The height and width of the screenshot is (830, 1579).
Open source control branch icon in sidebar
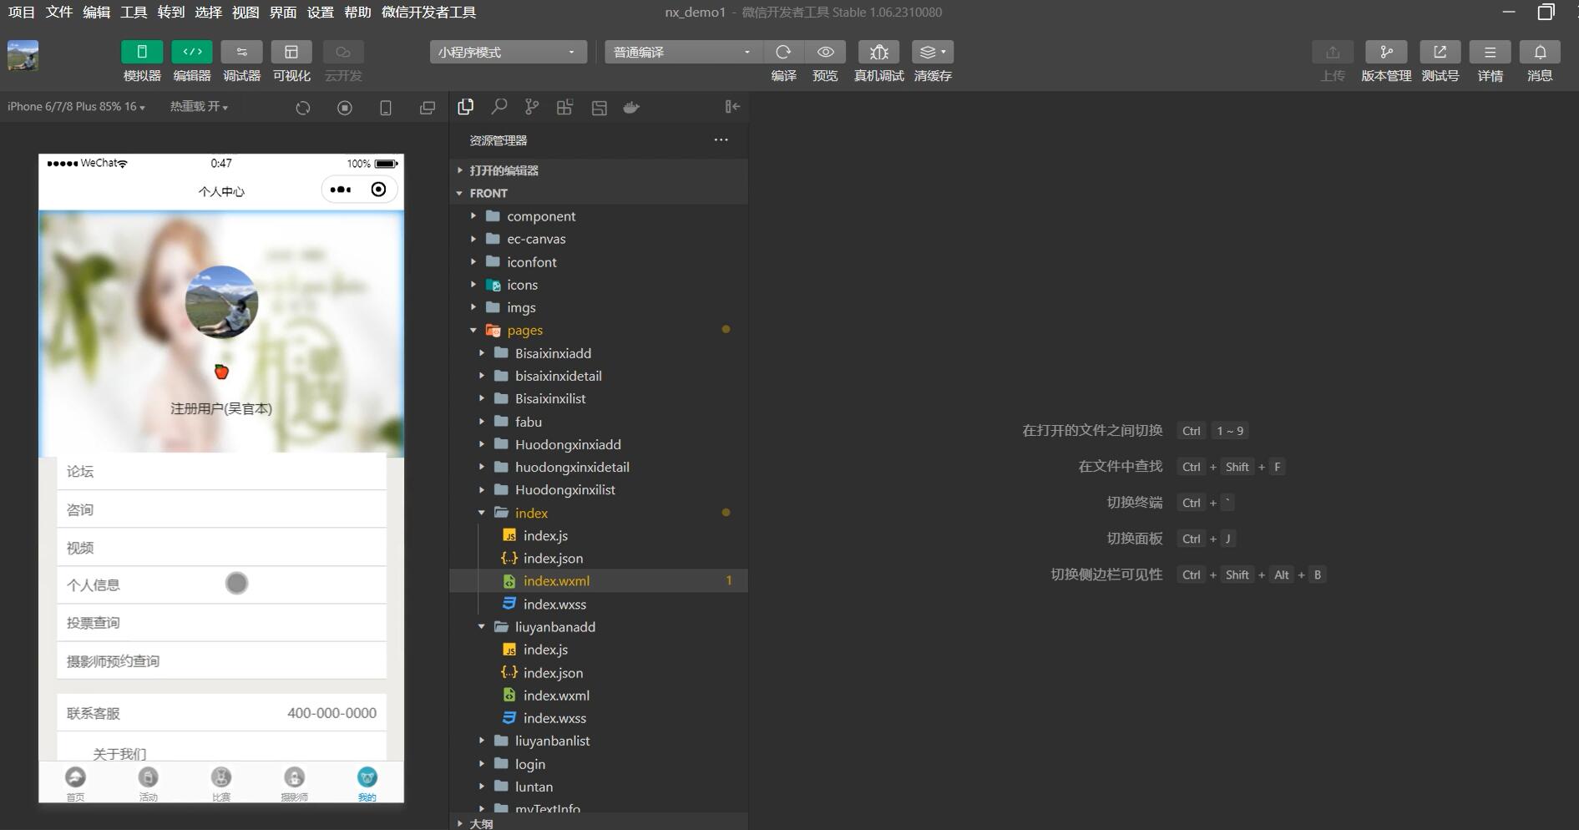pyautogui.click(x=532, y=107)
